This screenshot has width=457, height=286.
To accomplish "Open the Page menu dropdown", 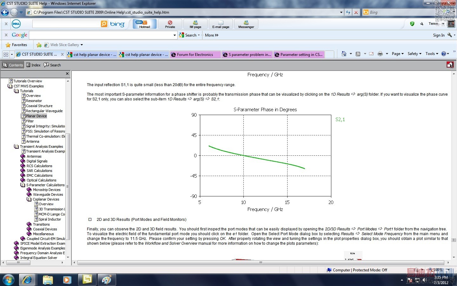I will coord(398,54).
